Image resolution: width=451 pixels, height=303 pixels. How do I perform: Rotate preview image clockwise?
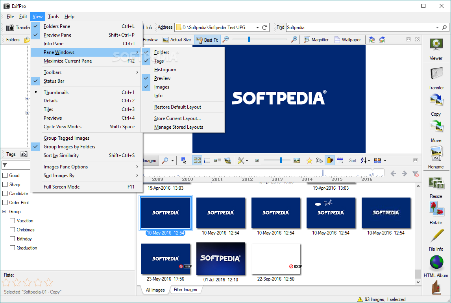[x=382, y=40]
